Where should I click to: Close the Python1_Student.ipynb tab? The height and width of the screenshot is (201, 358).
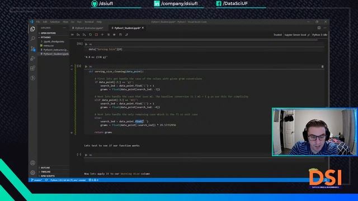(x=143, y=28)
